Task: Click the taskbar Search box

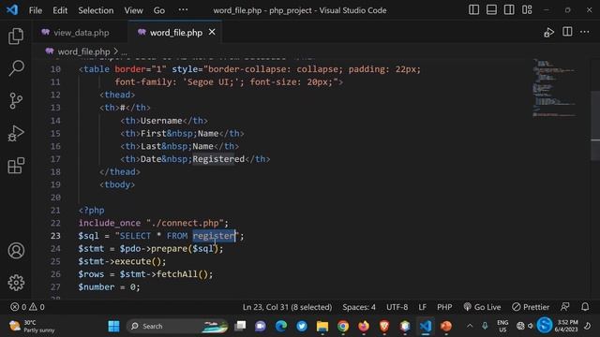Action: pyautogui.click(x=177, y=327)
